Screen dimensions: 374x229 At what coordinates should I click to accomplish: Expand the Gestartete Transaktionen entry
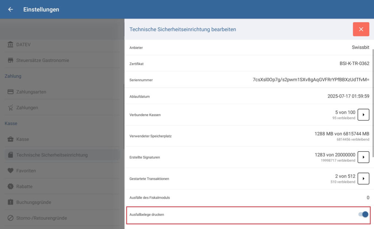click(364, 179)
